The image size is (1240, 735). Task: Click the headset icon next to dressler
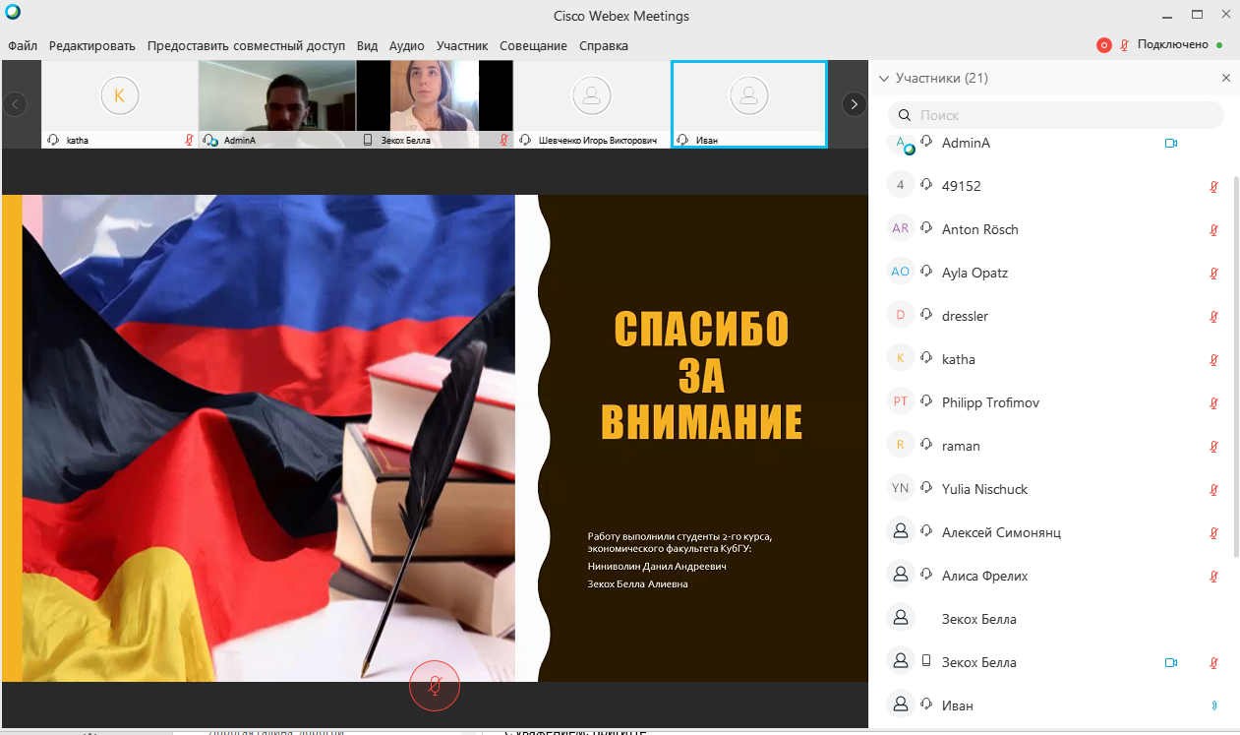[926, 316]
